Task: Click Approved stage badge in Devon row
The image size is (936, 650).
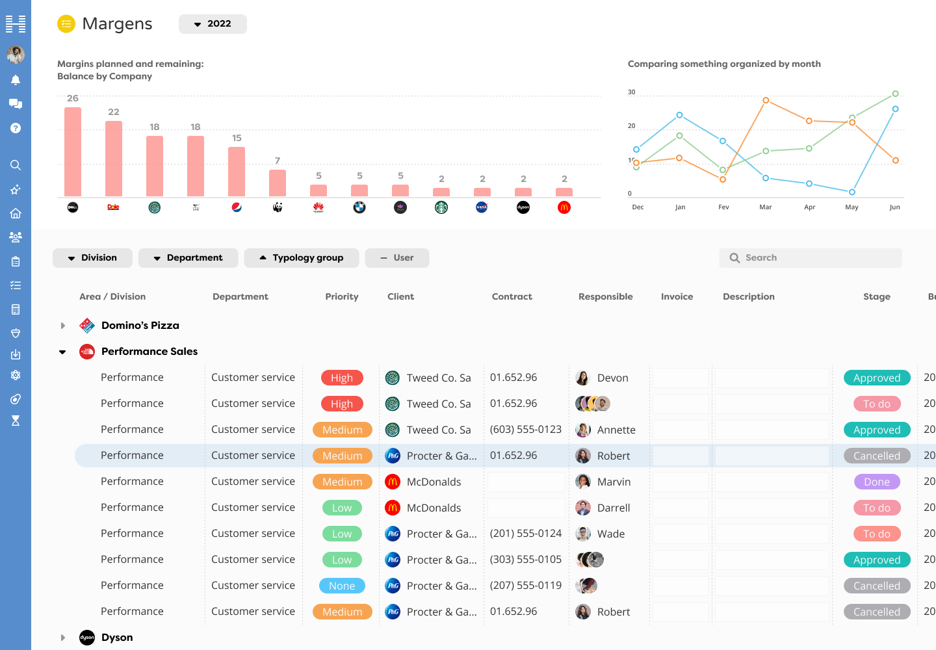Action: tap(877, 378)
